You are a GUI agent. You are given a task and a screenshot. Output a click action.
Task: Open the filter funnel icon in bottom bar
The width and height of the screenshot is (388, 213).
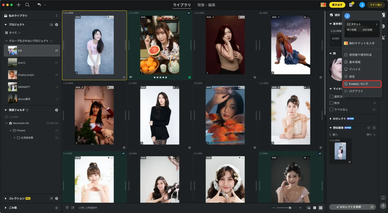click(x=67, y=208)
